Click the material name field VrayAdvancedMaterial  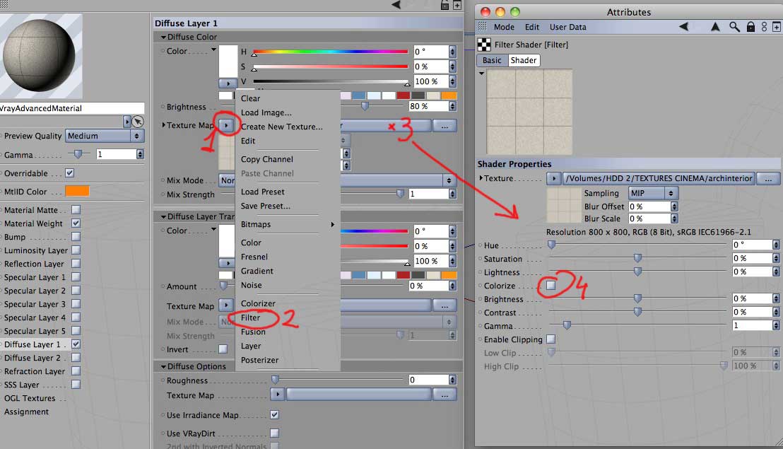pos(72,108)
